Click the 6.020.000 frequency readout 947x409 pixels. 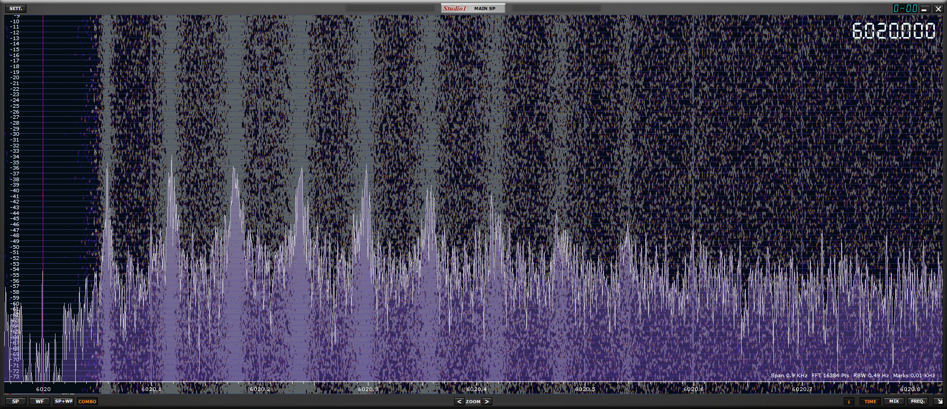pyautogui.click(x=894, y=31)
